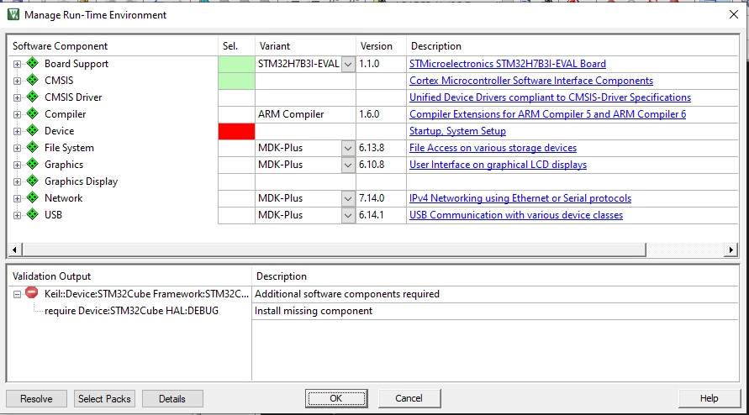Viewport: 749px width, 415px height.
Task: Expand the Network tree node
Action: click(x=17, y=198)
